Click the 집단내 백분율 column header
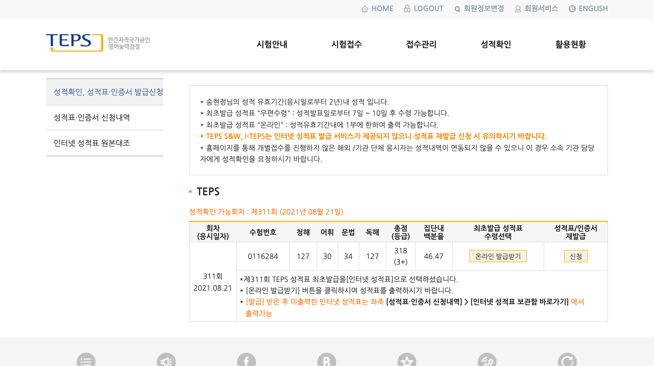The image size is (654, 366). coord(434,232)
